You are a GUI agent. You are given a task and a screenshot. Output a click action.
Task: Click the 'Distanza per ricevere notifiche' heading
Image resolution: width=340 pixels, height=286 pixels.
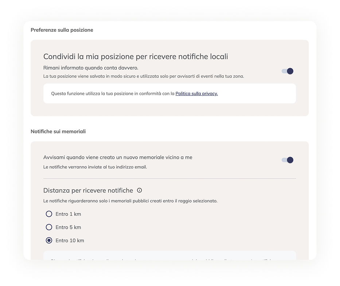click(89, 190)
